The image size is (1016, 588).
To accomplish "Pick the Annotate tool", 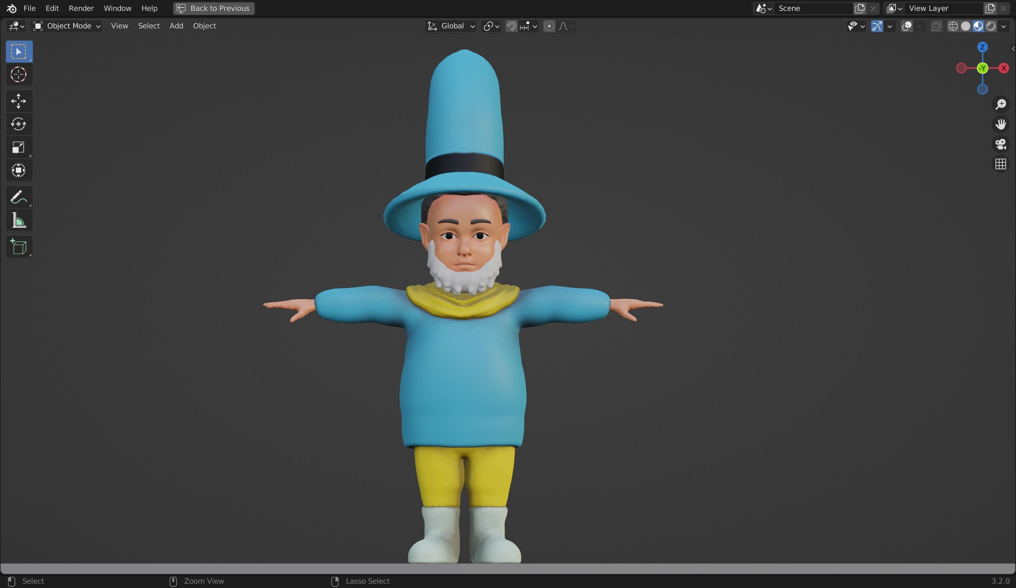I will [x=19, y=197].
